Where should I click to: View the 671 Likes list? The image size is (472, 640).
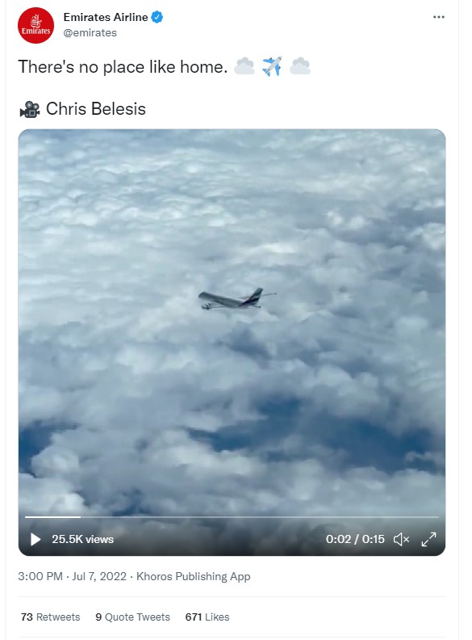point(207,617)
